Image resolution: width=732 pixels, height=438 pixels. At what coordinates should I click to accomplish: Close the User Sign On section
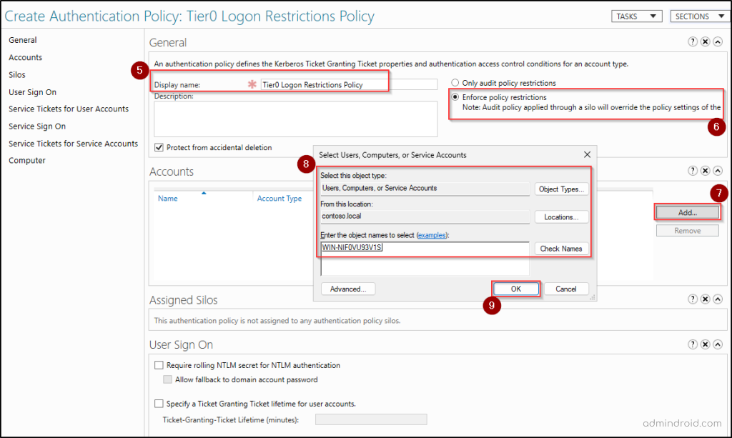pyautogui.click(x=706, y=344)
